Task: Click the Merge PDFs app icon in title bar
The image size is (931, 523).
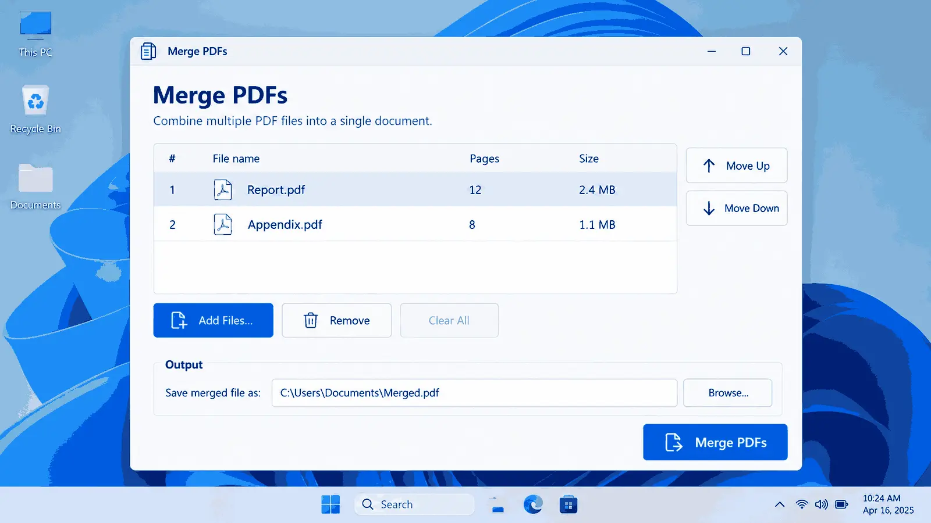Action: [148, 51]
